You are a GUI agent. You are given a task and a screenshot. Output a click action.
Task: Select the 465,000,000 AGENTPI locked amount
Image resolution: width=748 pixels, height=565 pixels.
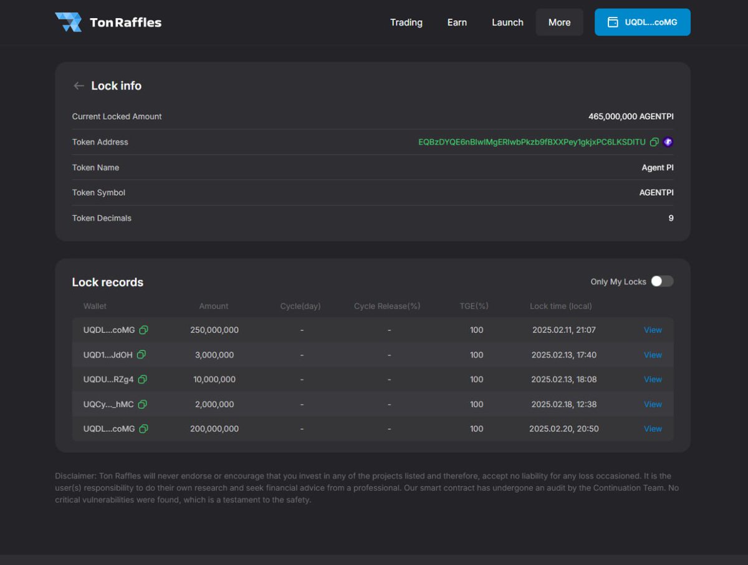631,117
